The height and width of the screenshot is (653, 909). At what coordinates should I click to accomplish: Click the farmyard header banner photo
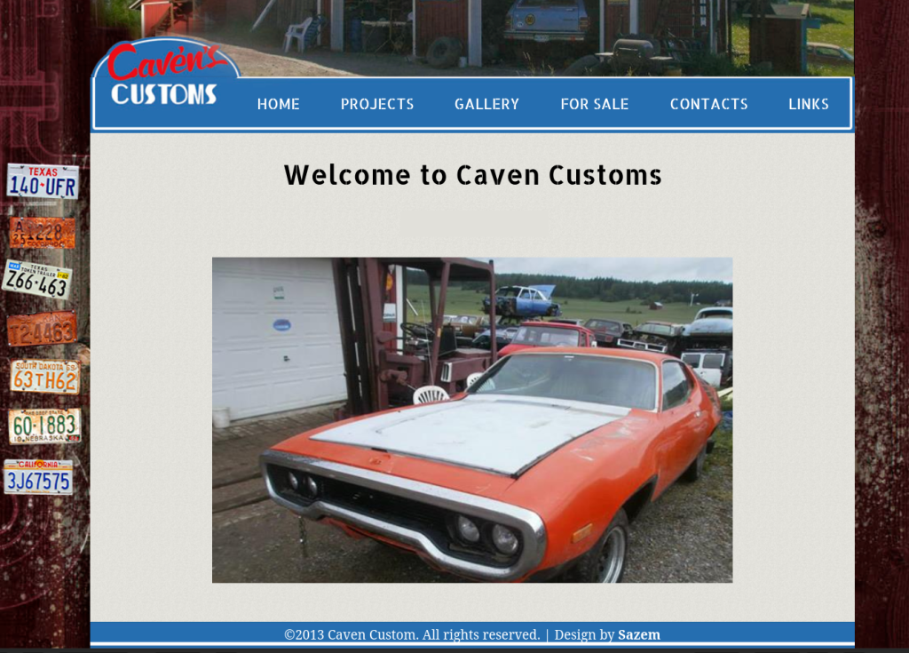pyautogui.click(x=533, y=36)
